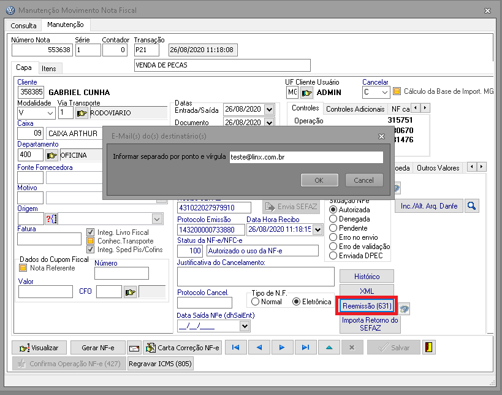This screenshot has width=502, height=395.
Task: Click the exit door icon
Action: 430,347
